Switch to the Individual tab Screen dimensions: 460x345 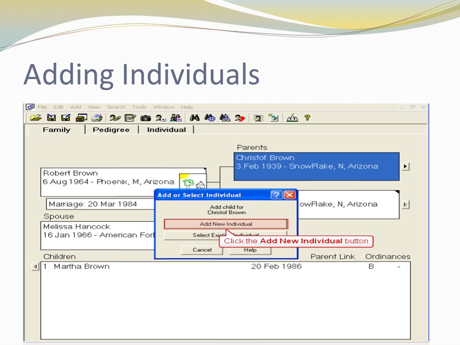(x=166, y=130)
